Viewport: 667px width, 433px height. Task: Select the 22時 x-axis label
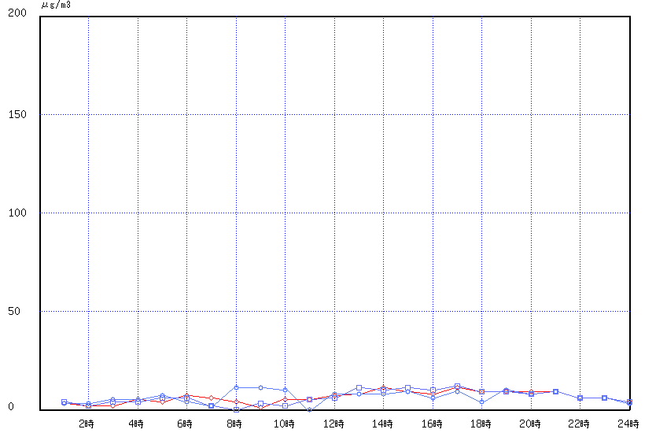pyautogui.click(x=579, y=424)
